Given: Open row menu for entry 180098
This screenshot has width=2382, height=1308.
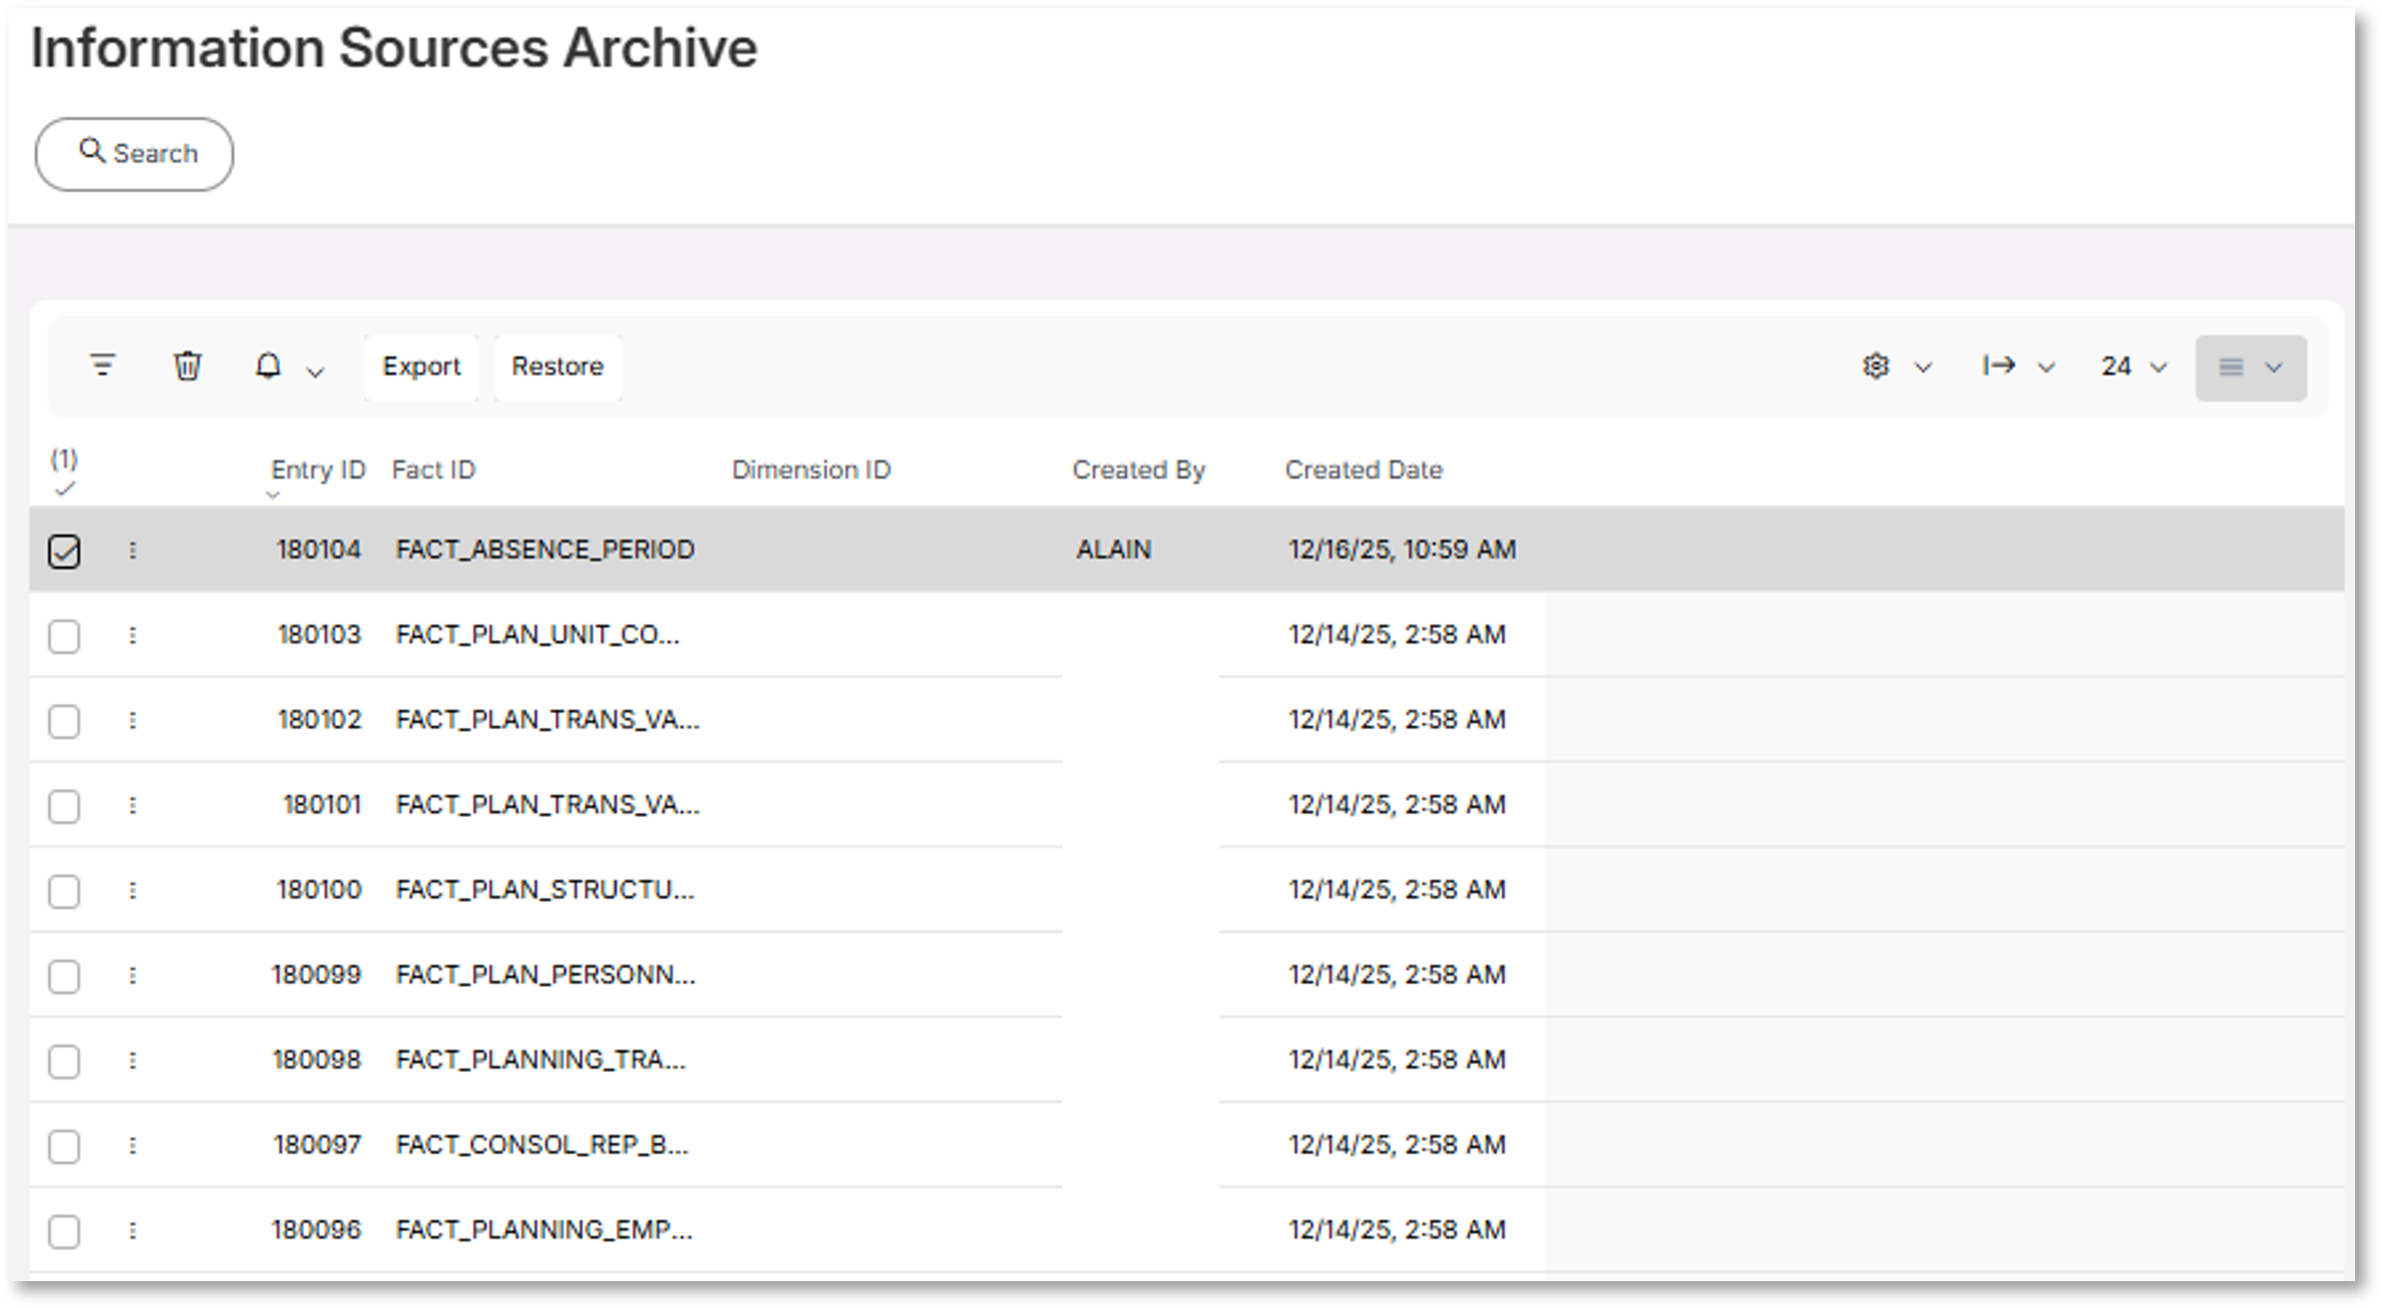Looking at the screenshot, I should 132,1061.
